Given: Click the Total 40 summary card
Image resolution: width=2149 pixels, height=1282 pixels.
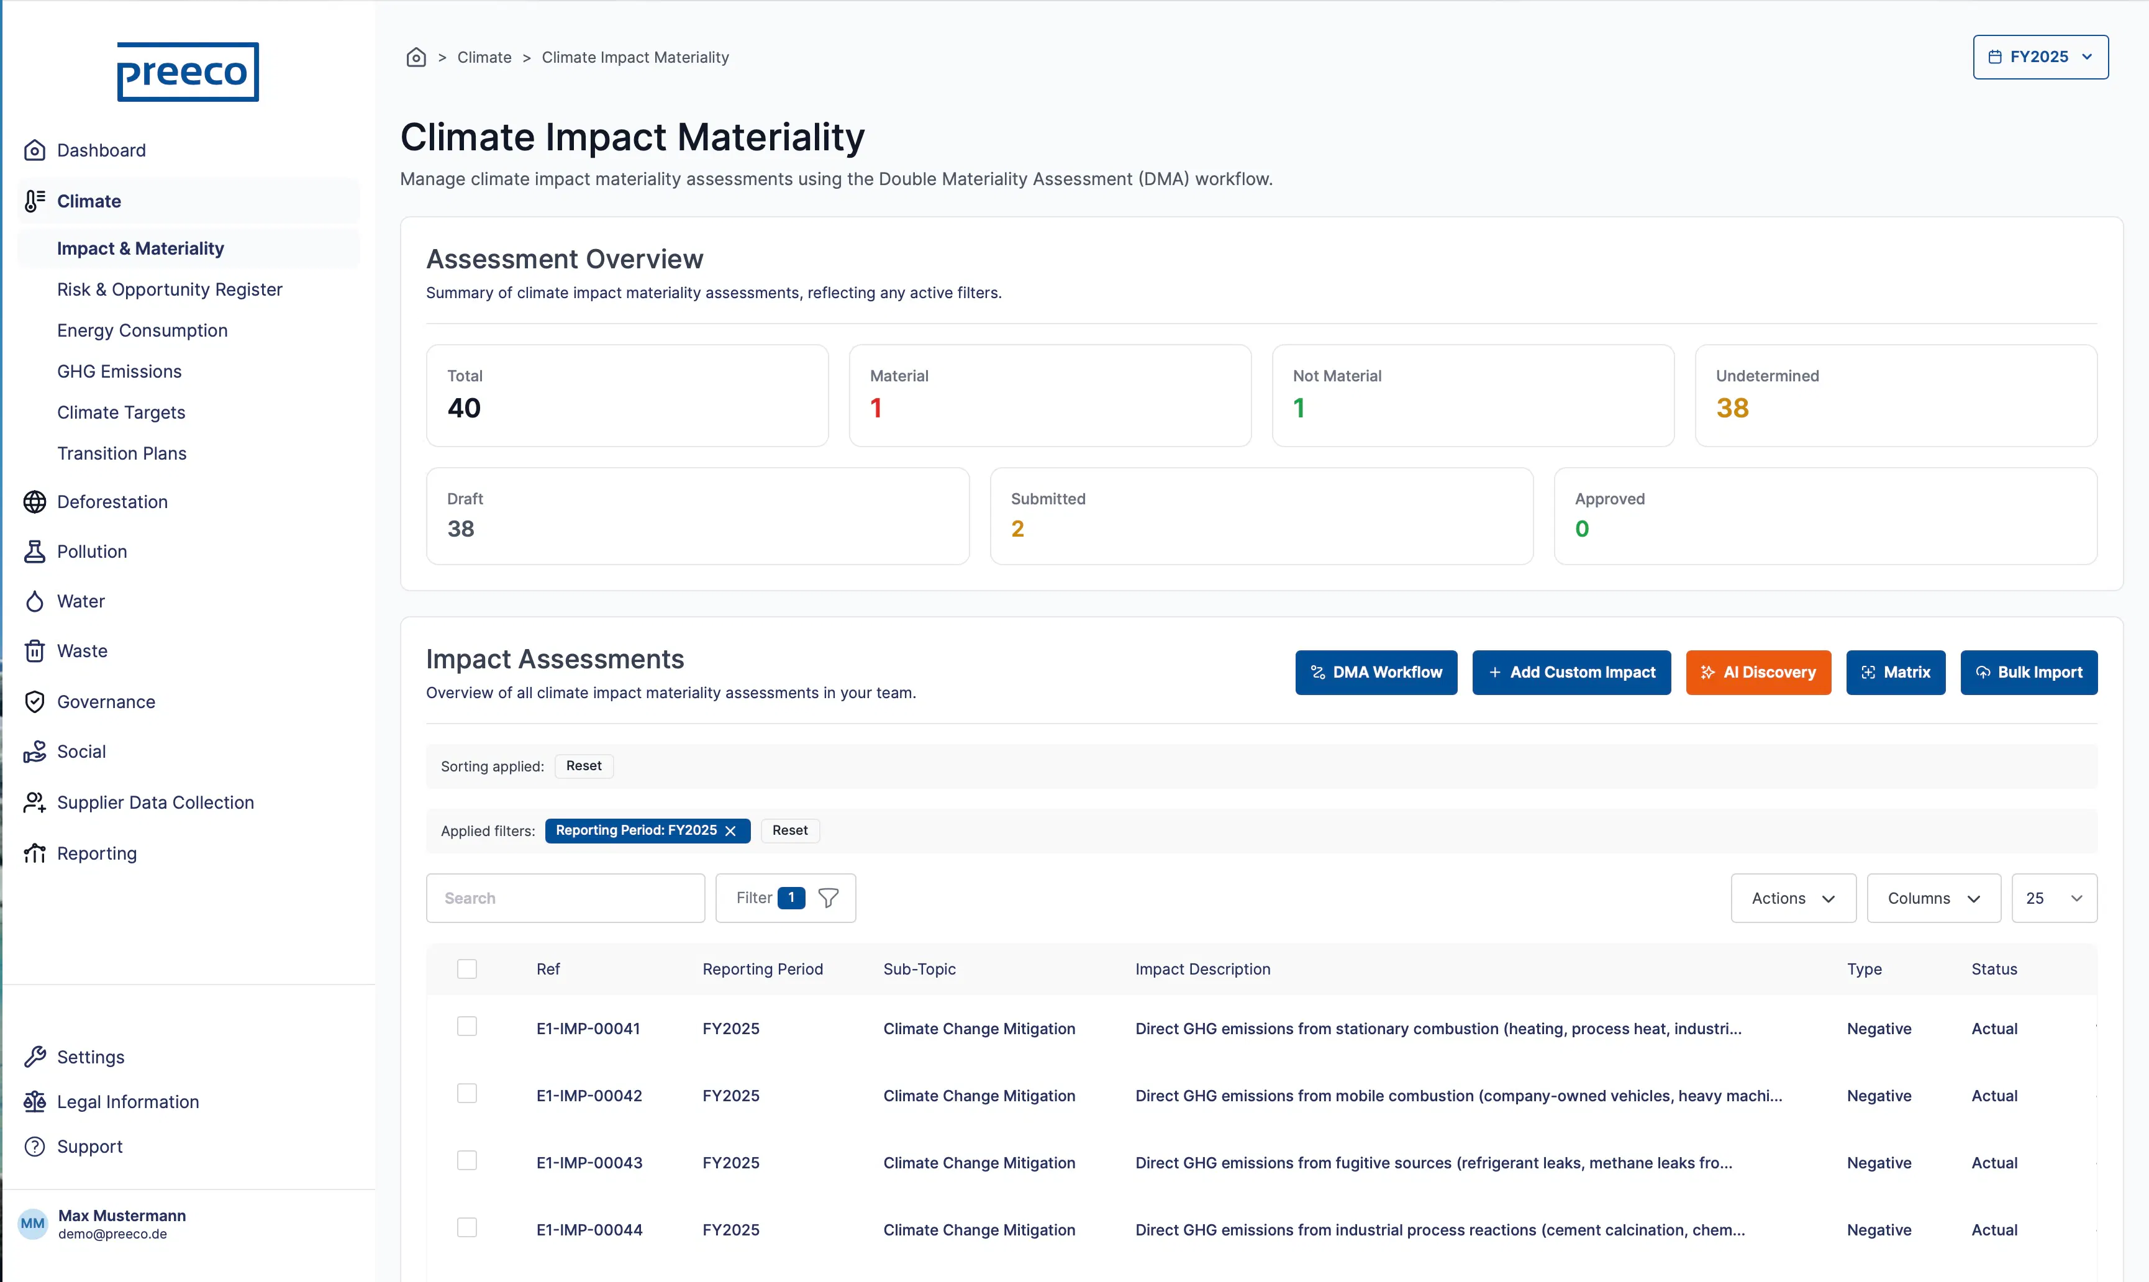Looking at the screenshot, I should (627, 396).
